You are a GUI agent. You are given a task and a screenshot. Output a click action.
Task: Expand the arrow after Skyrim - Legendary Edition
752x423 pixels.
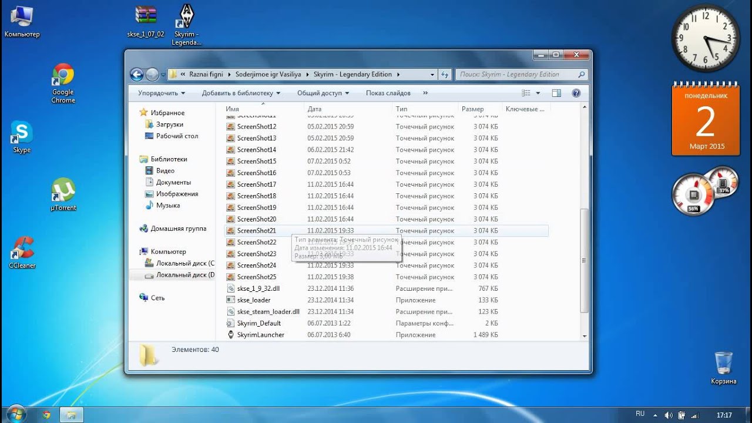398,75
